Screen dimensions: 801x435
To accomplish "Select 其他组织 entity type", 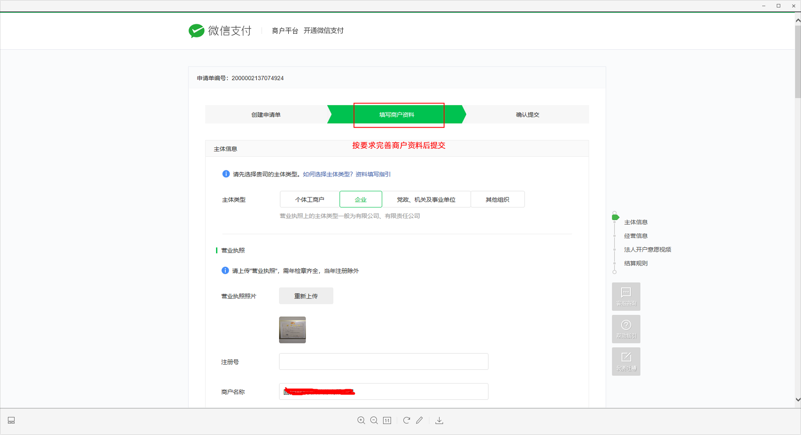I will click(x=497, y=199).
